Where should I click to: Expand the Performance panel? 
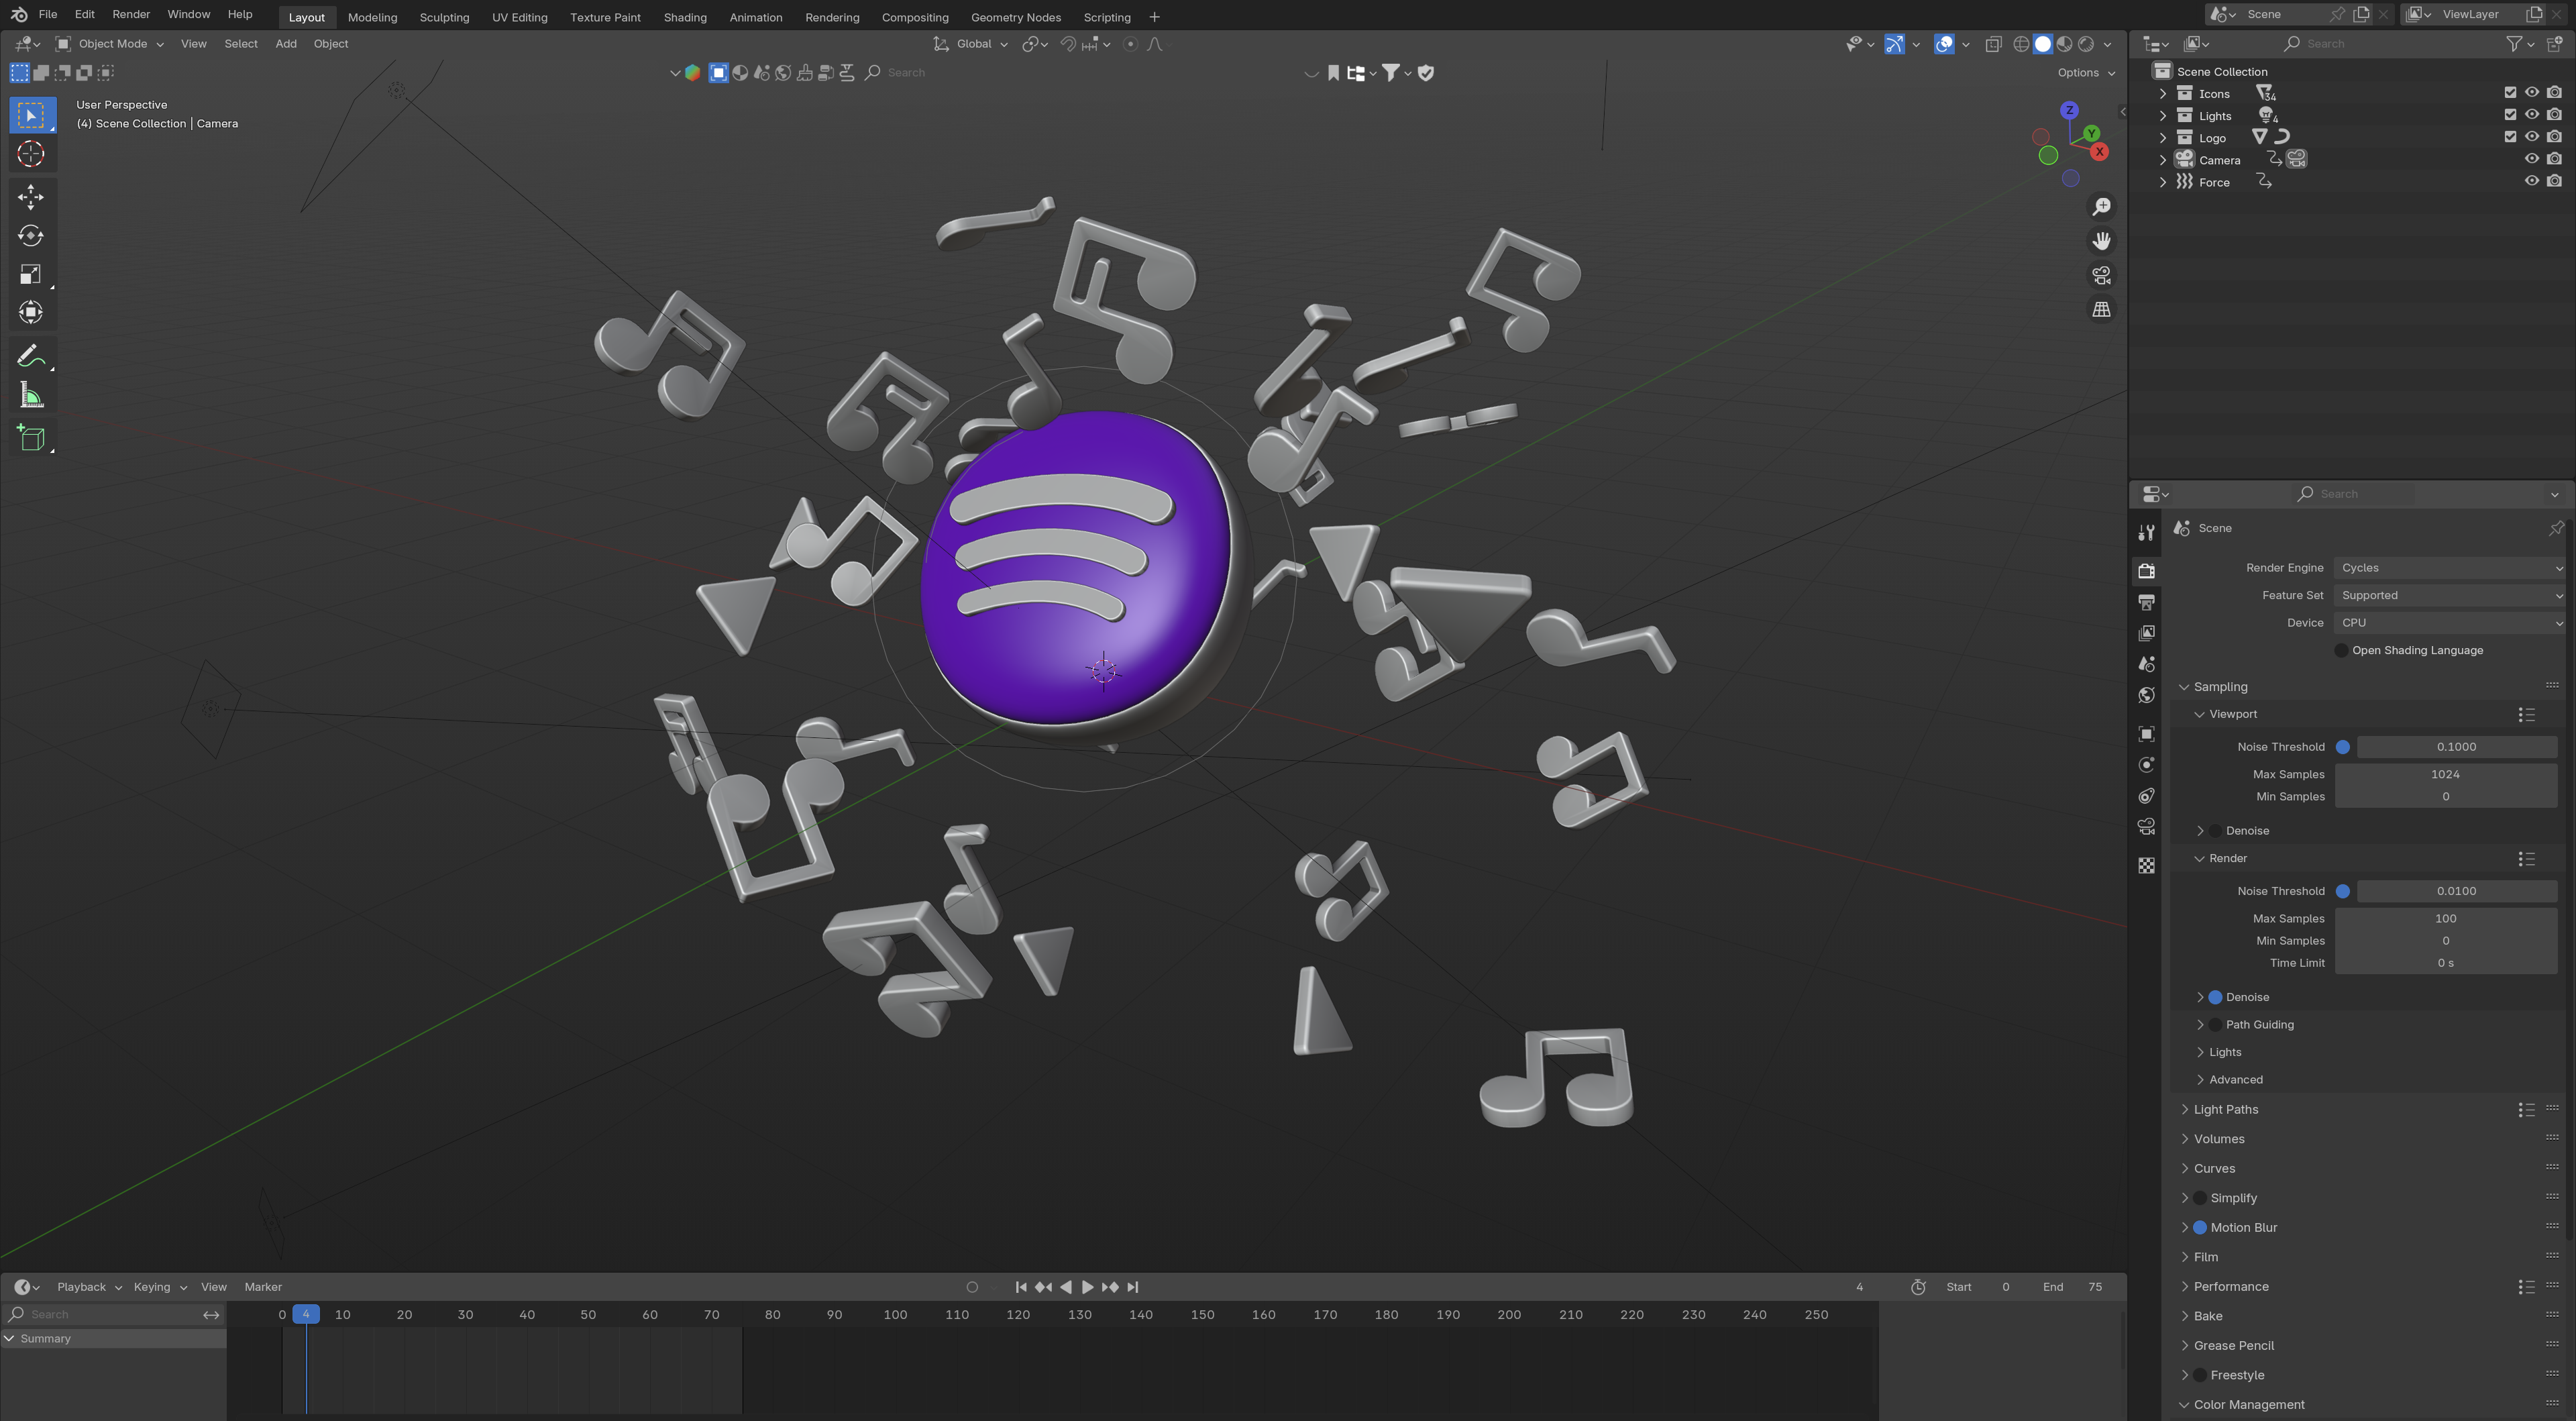point(2230,1286)
